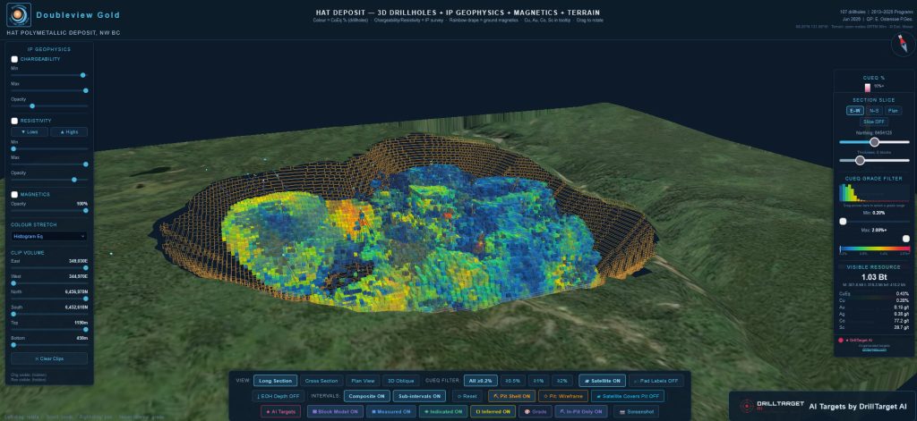This screenshot has height=421, width=917.
Task: Enable the Resistivity checkbox
Action: click(14, 121)
